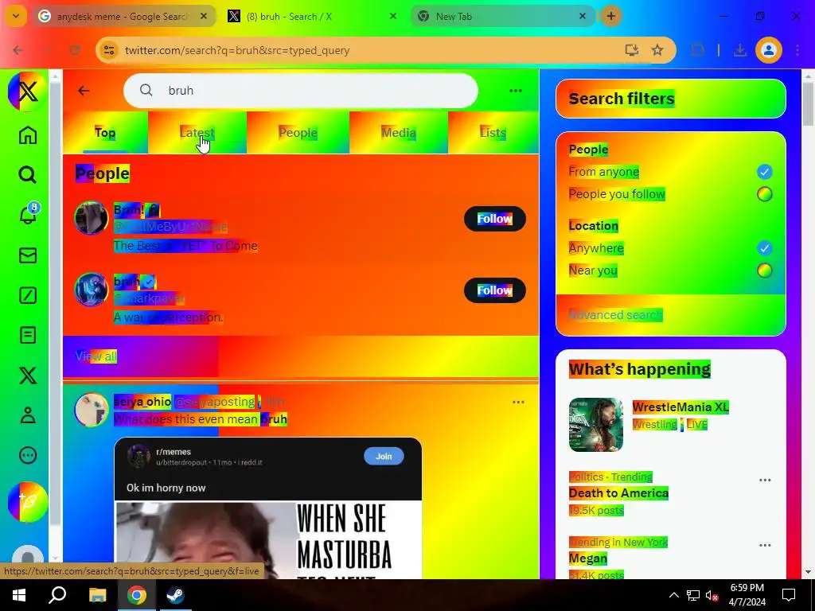Click the page vertical scrollbar thumb

[x=808, y=104]
